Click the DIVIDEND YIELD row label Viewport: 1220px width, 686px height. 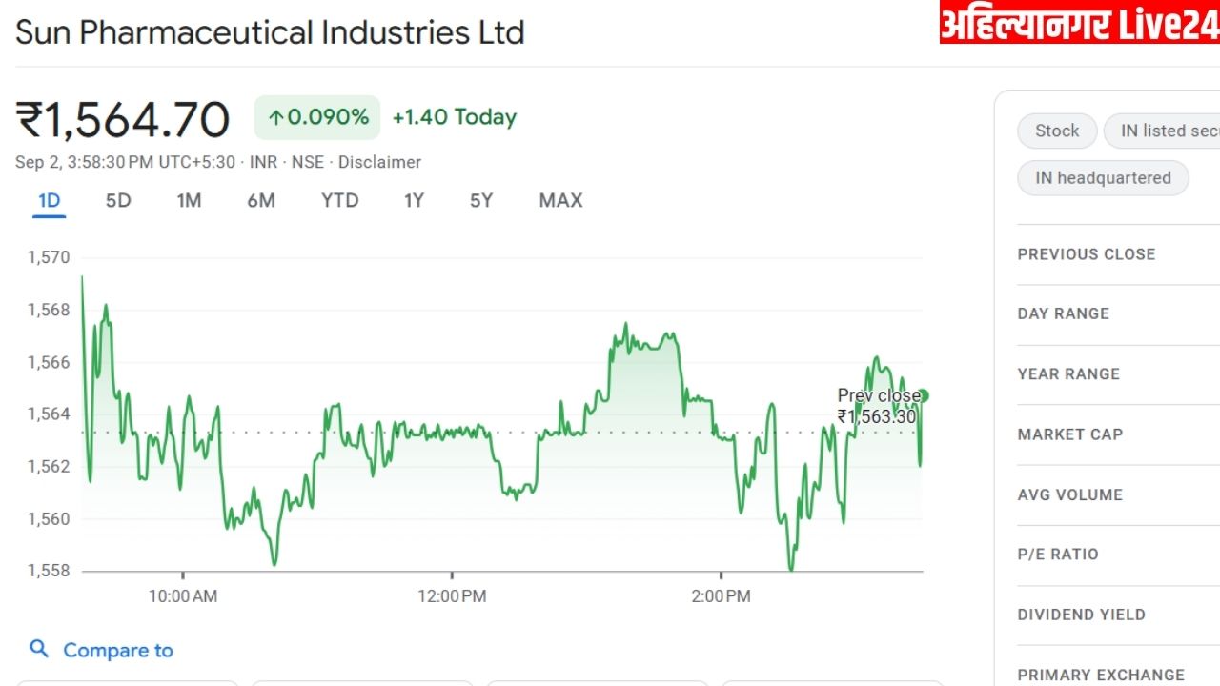(1082, 615)
